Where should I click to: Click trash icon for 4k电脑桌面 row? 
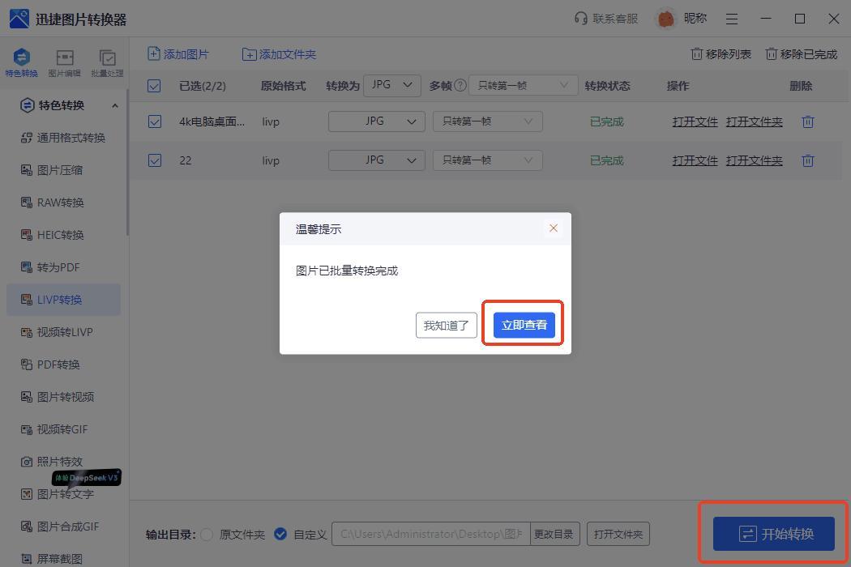coord(807,122)
